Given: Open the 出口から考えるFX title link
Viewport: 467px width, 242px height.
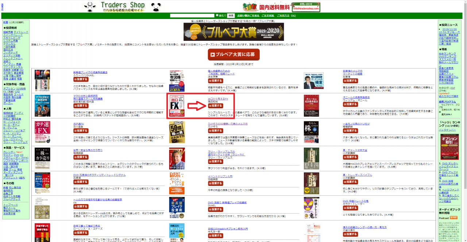Looking at the screenshot, I should pos(218,99).
